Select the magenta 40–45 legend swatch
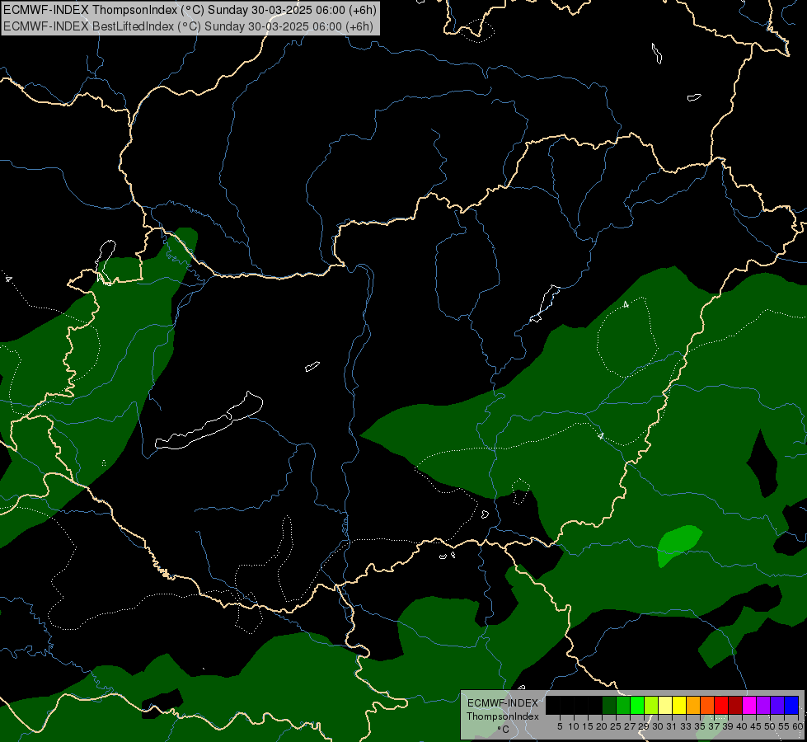Viewport: 807px width, 742px height. (x=749, y=705)
